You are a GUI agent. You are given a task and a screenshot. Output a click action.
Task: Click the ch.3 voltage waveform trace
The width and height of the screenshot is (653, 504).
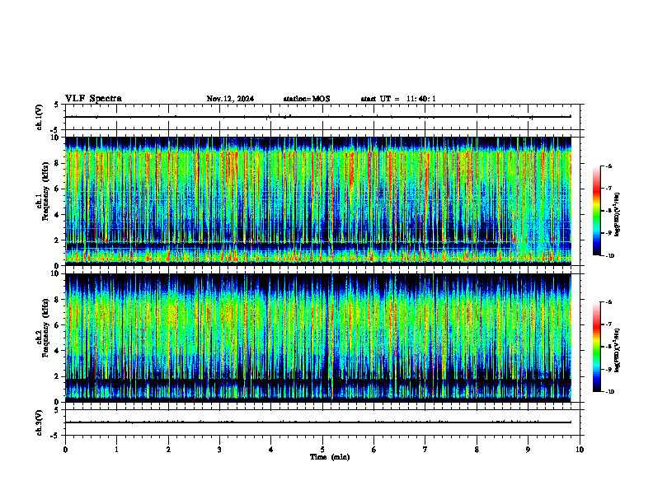point(318,422)
